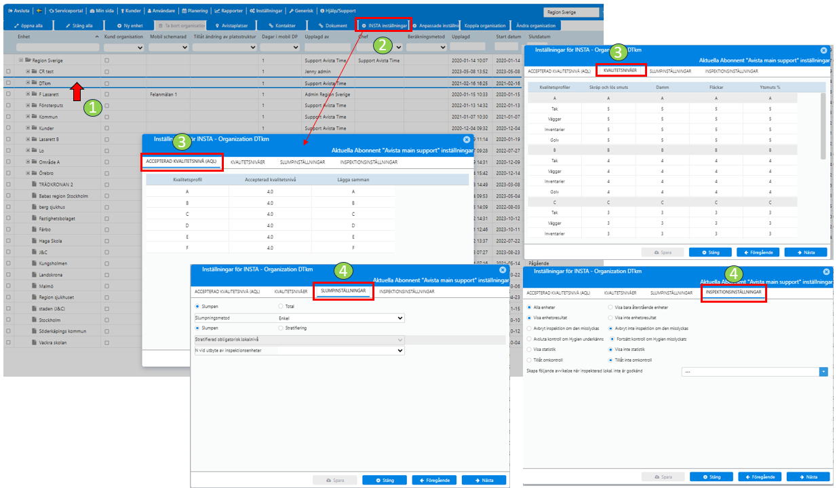The image size is (837, 488).
Task: Click the folder icon of TRÄDKRONAN 2
Action: [34, 185]
